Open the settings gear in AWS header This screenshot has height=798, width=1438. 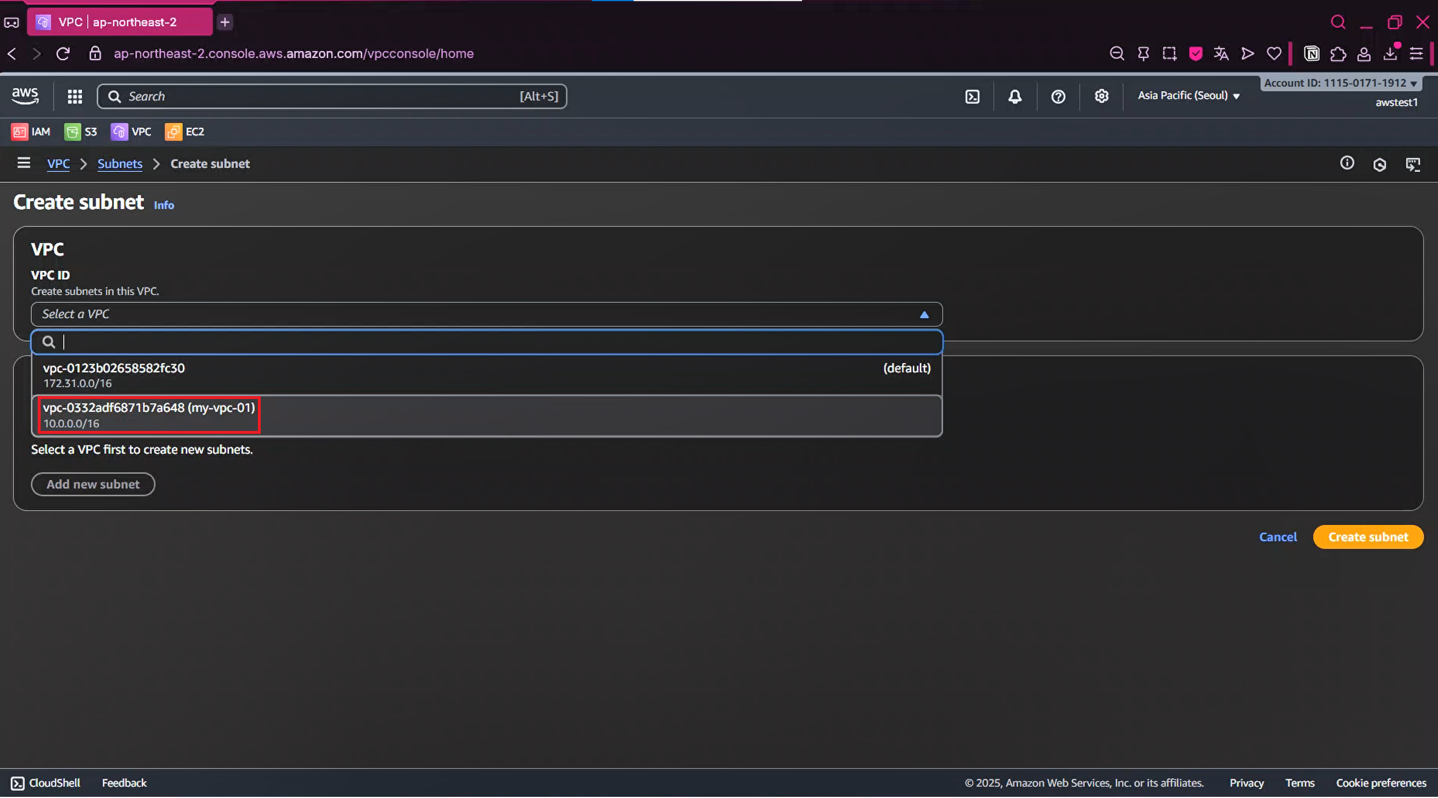[1102, 96]
